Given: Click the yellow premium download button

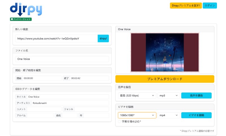Looking at the screenshot, I should tap(165, 79).
